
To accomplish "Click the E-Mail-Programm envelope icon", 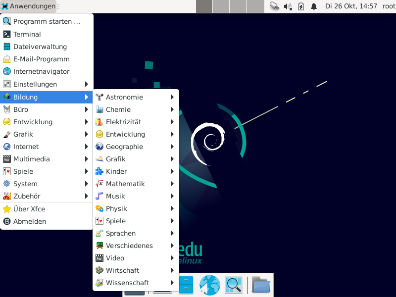I will tap(7, 59).
